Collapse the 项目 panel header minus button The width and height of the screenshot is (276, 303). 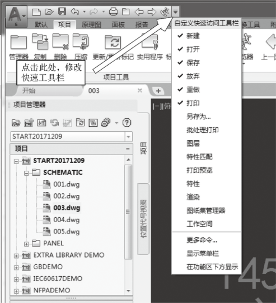pos(128,149)
